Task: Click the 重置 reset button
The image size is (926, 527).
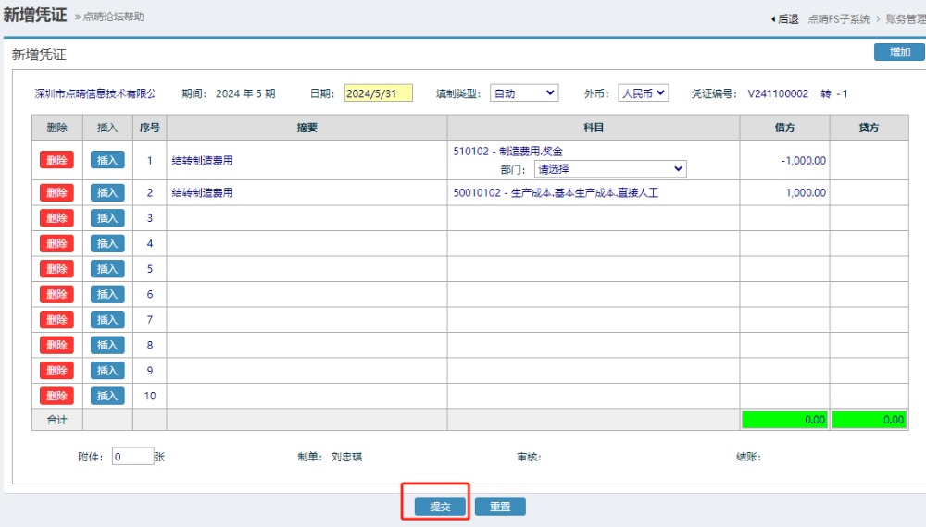Action: (500, 507)
